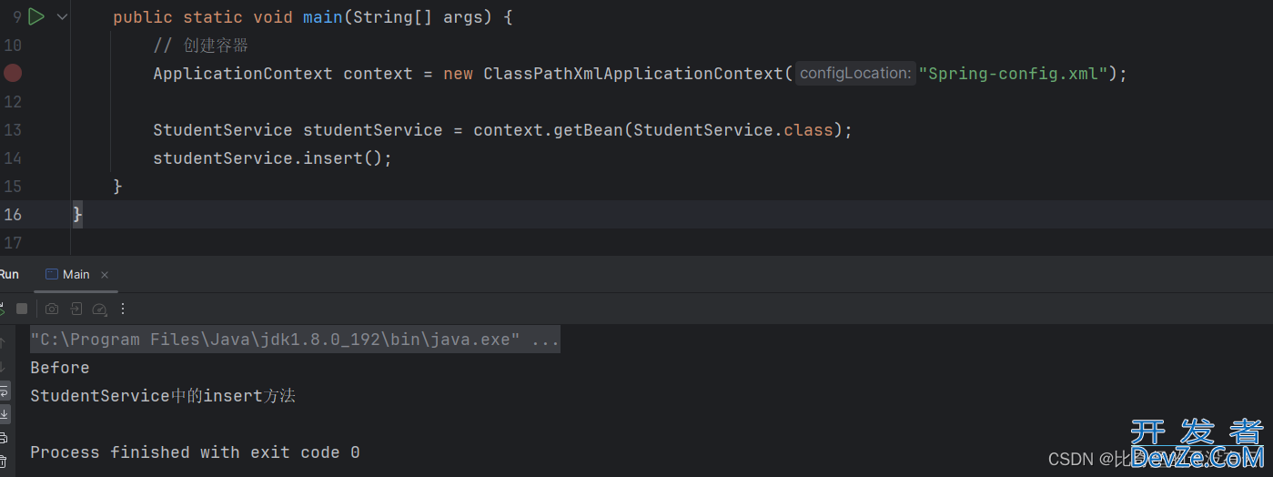Click the green run gutter icon beside main
The height and width of the screenshot is (477, 1273).
(35, 16)
